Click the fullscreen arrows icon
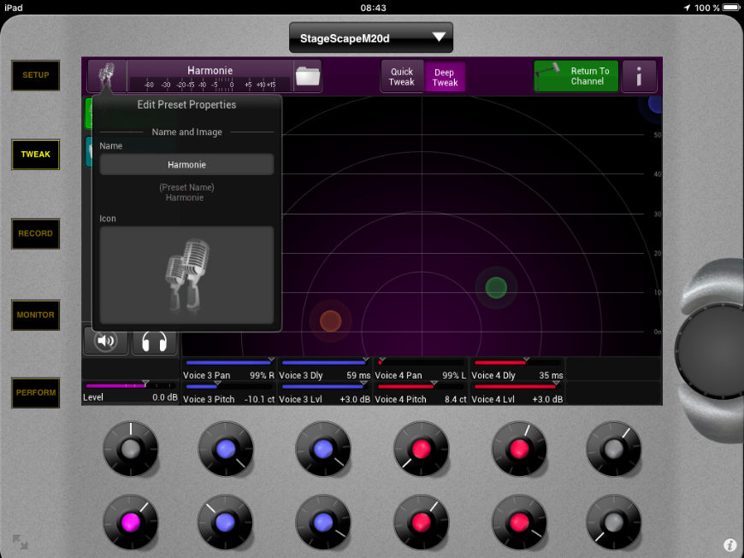744x558 pixels. [x=20, y=542]
